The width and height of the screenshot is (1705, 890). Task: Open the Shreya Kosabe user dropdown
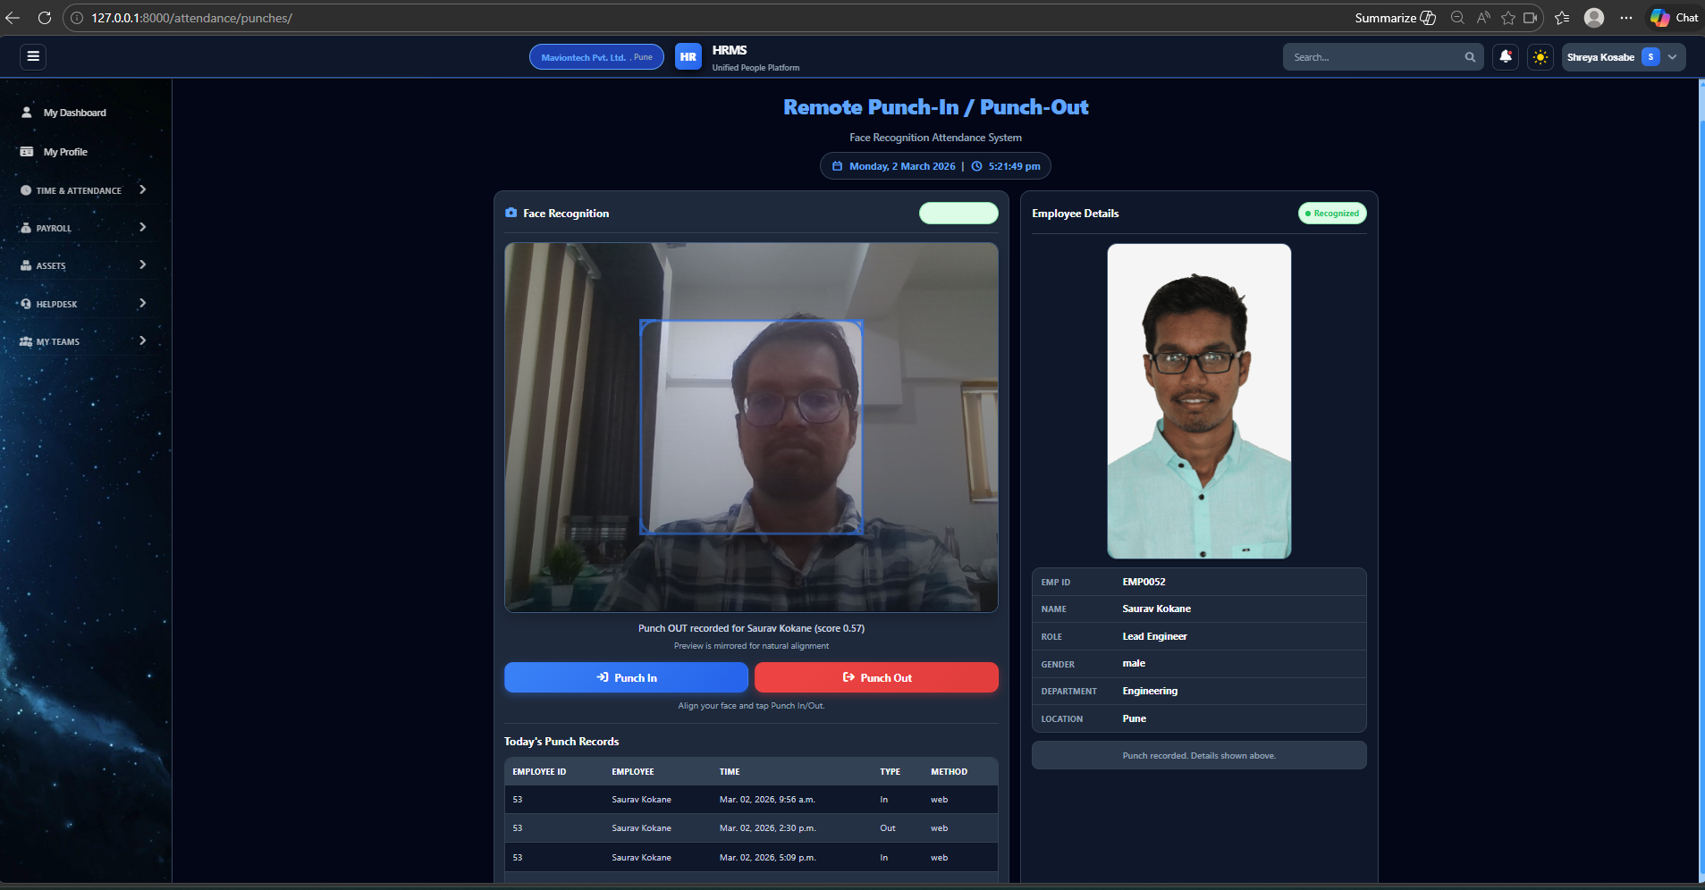1622,57
